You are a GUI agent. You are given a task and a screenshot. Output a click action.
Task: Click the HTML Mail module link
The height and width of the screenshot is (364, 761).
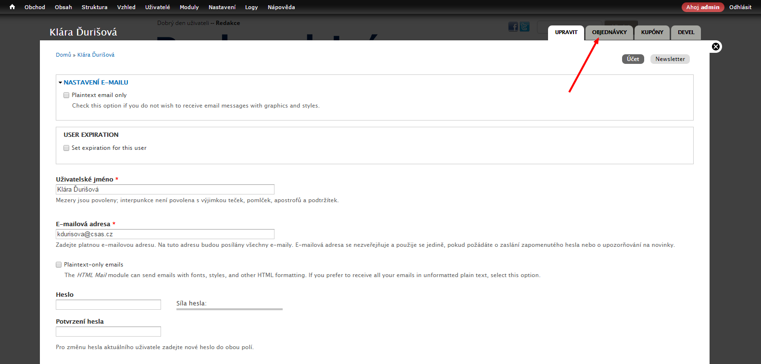(92, 275)
